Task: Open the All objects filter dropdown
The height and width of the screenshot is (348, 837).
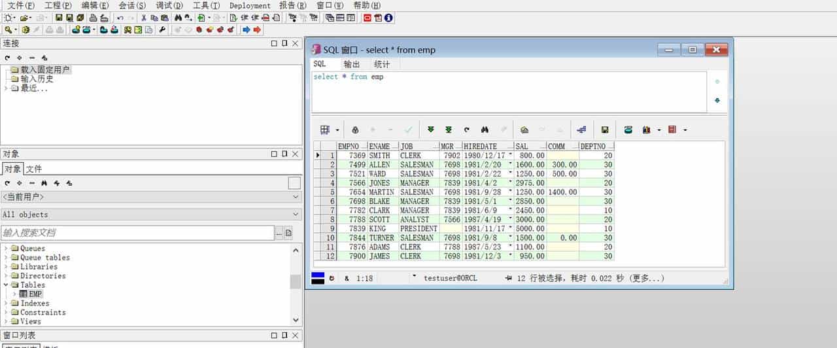Action: tap(151, 215)
